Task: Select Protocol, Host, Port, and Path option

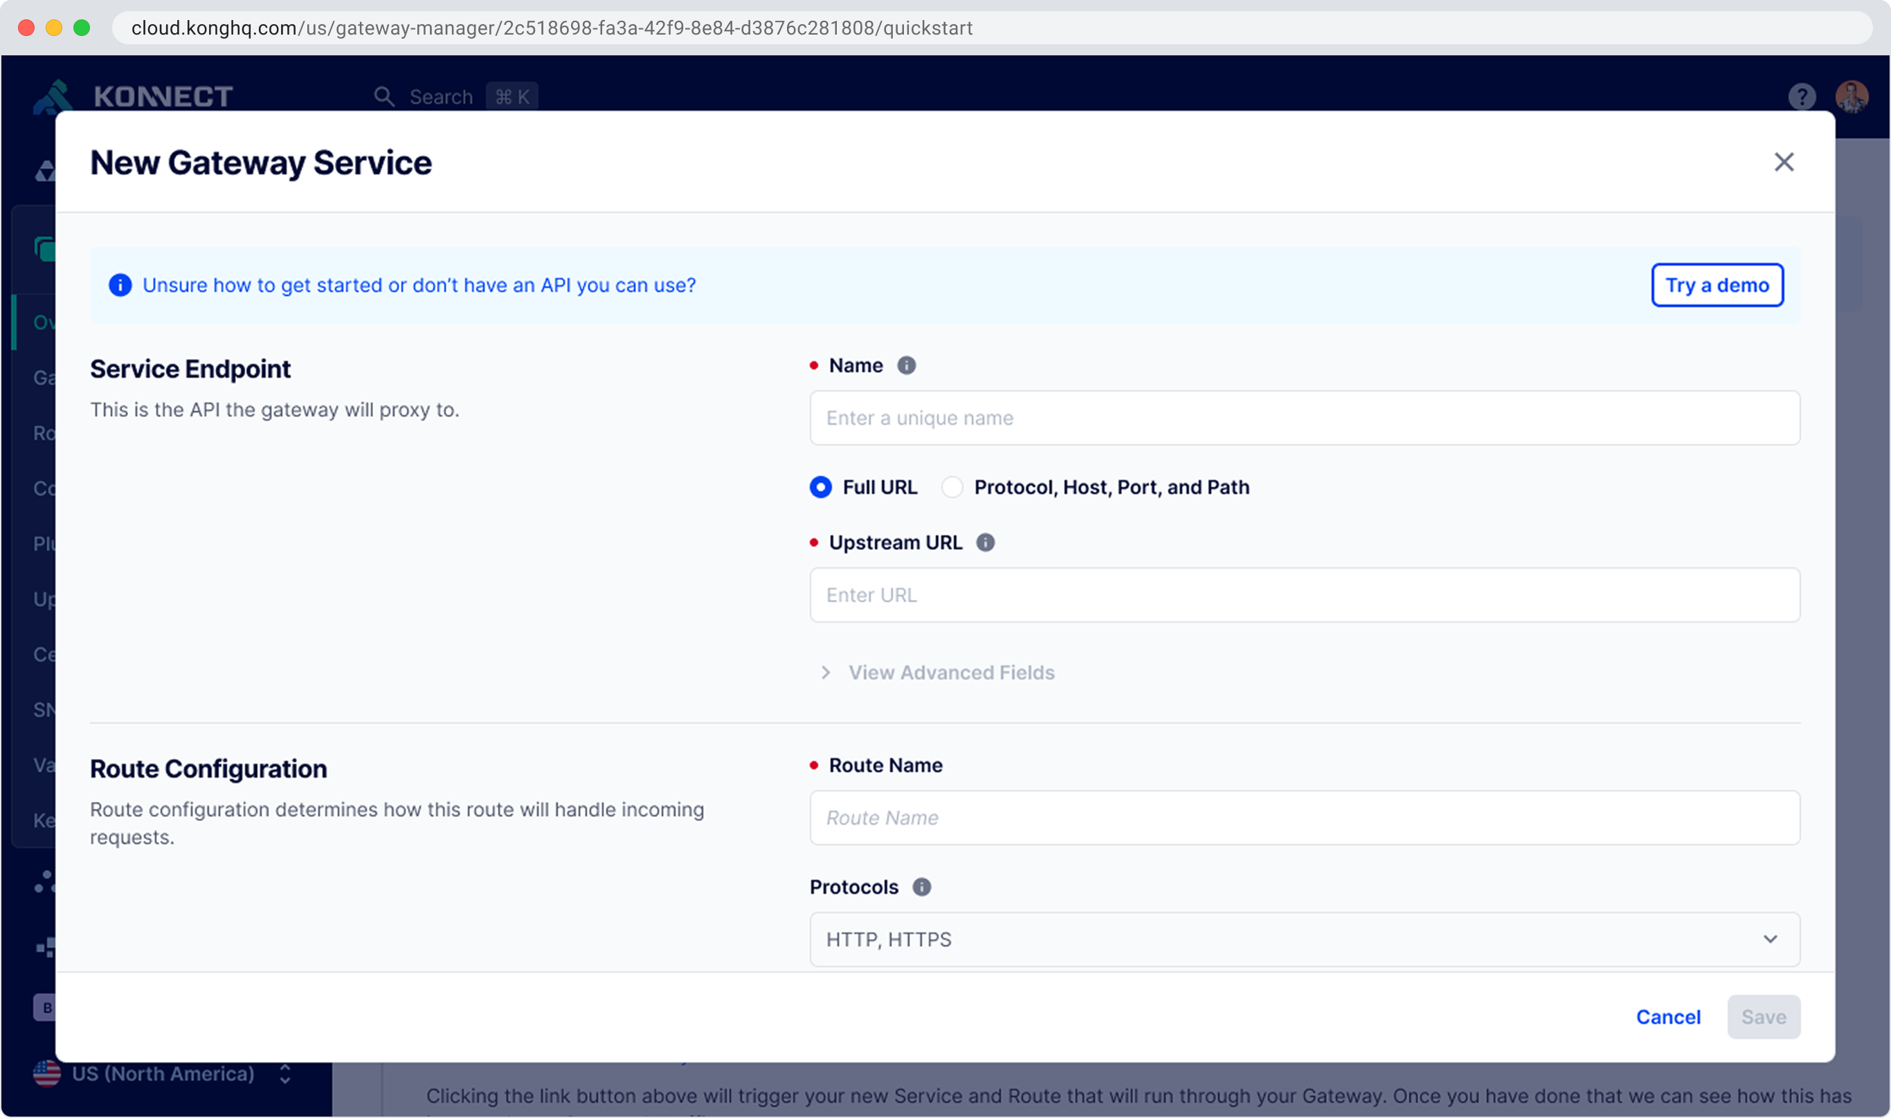Action: click(x=952, y=488)
